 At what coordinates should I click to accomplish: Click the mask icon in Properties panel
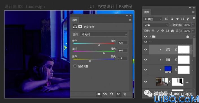point(80,27)
